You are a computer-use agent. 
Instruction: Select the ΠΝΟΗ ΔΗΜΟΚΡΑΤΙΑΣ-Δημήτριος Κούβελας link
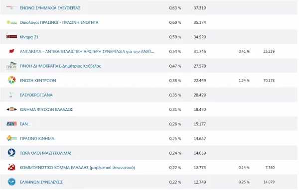coord(60,66)
